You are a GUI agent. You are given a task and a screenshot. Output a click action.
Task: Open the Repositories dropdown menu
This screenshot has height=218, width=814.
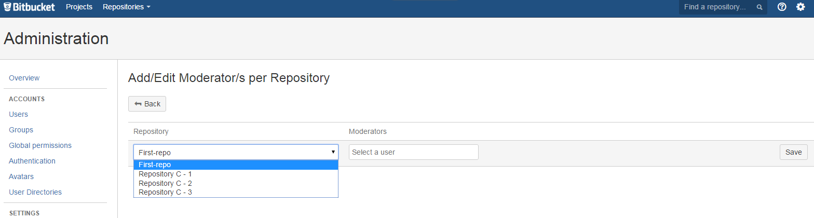pos(127,7)
